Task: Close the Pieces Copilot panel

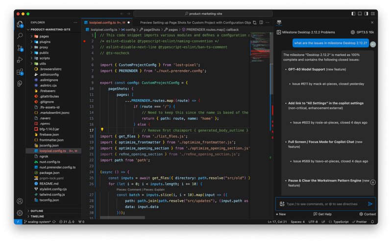Action: click(x=372, y=23)
